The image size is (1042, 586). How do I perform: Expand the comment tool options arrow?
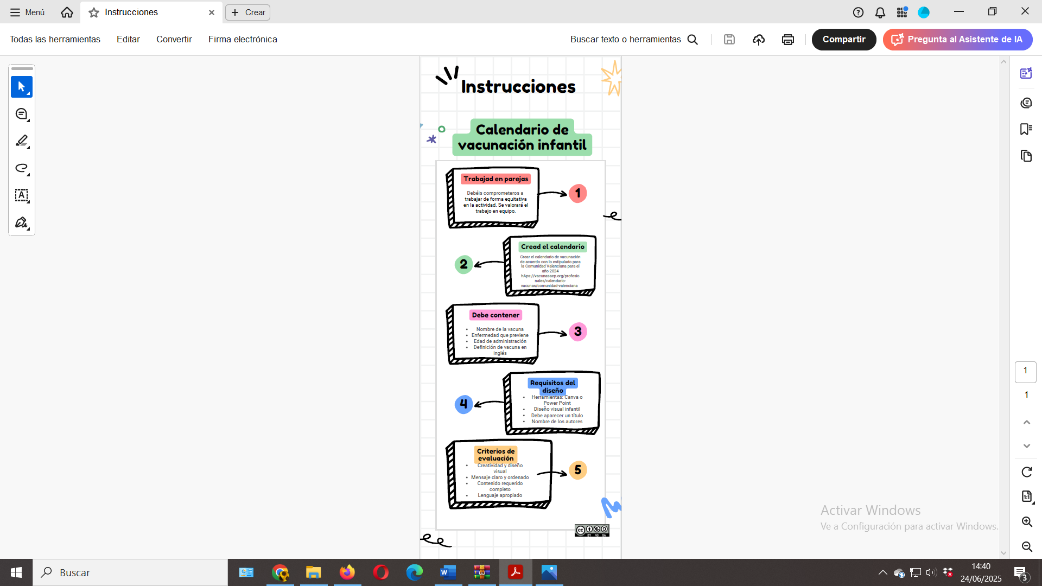coord(28,120)
